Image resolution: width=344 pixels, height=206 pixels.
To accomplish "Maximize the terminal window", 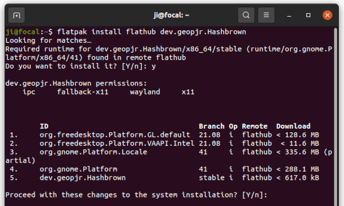I will [x=308, y=15].
